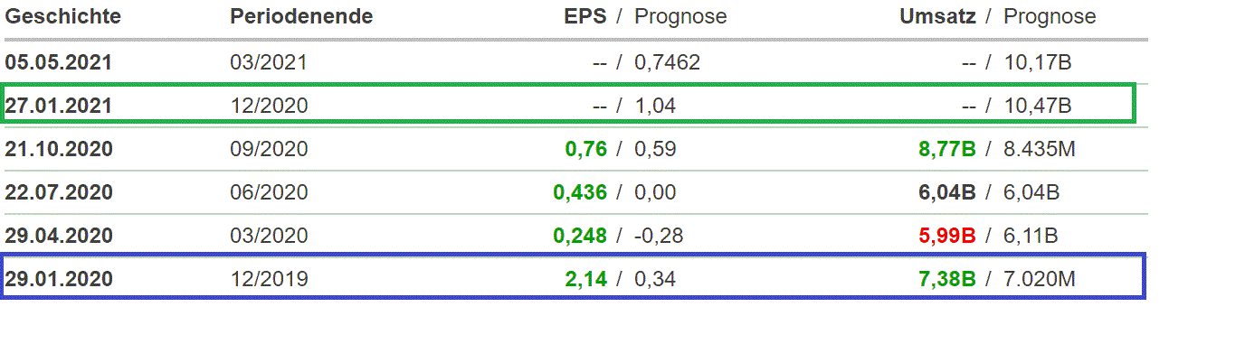Select the 29.04.2020 earnings date

pos(59,236)
